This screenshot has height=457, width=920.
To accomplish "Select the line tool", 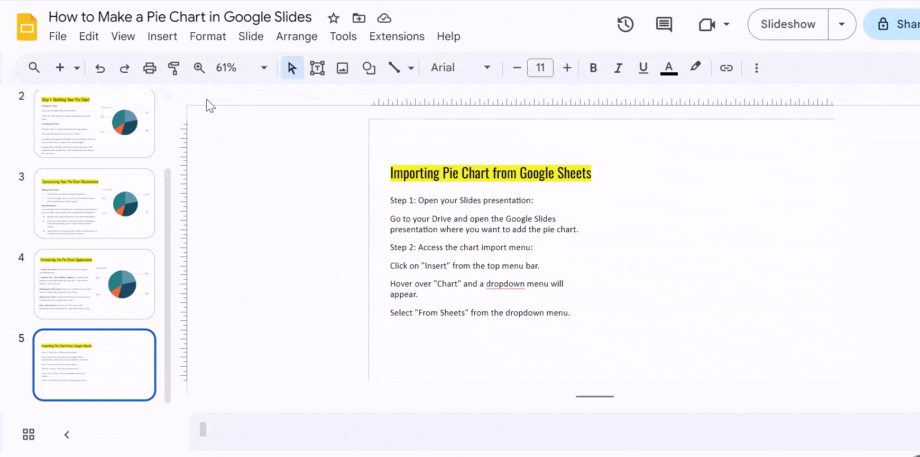I will pyautogui.click(x=394, y=68).
